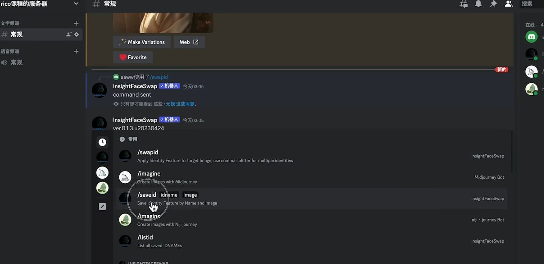This screenshot has width=544, height=264.
Task: Show pinned messages
Action: coord(493,4)
